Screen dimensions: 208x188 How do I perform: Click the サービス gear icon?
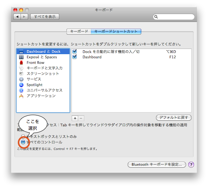pos(21,79)
